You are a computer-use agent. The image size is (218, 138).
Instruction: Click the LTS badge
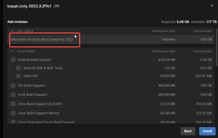[56, 6]
